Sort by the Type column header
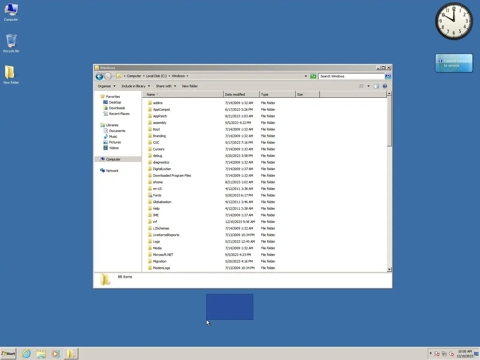Screen dimensions: 480x360 point(277,94)
